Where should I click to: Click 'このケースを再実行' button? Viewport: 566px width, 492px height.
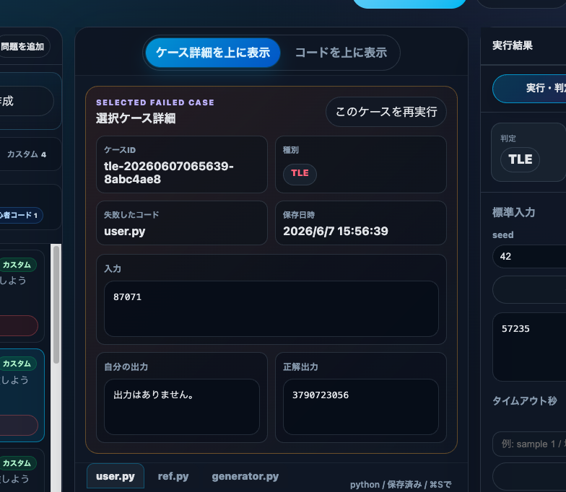click(x=386, y=112)
